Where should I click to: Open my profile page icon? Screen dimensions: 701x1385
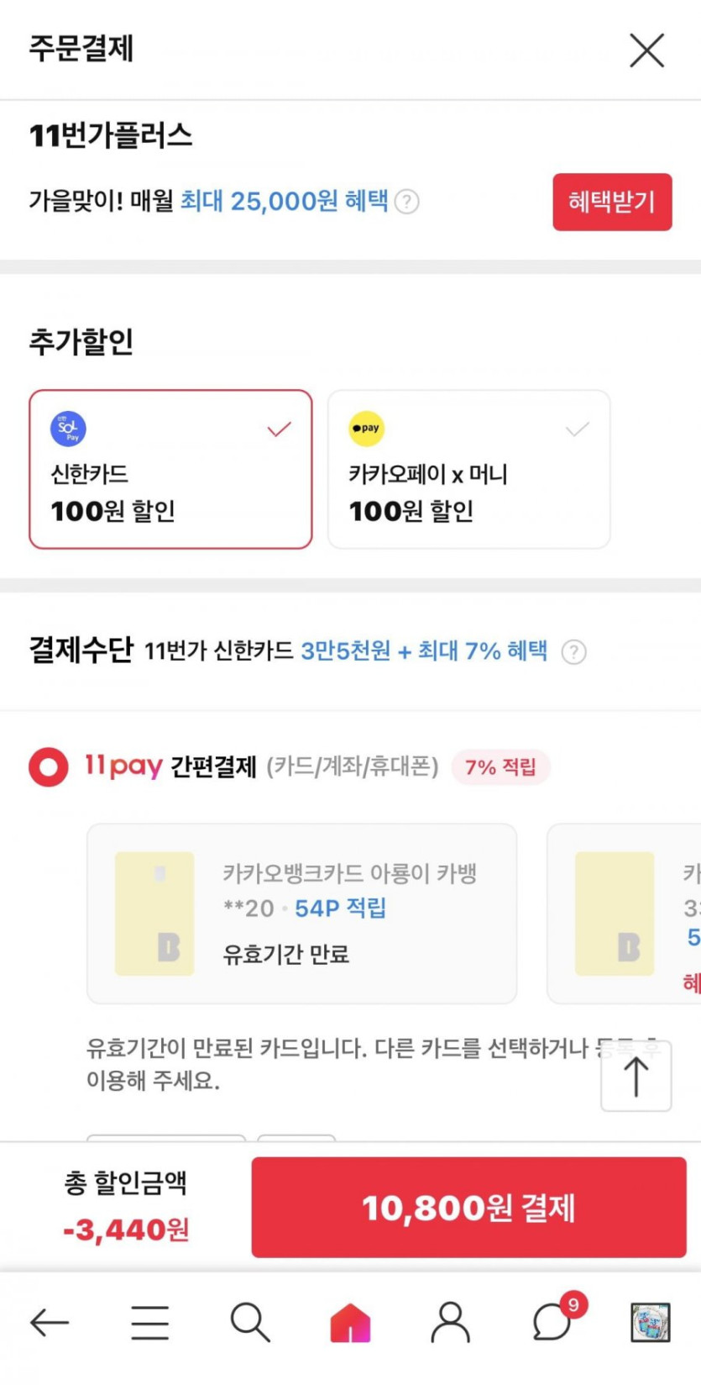[450, 1322]
